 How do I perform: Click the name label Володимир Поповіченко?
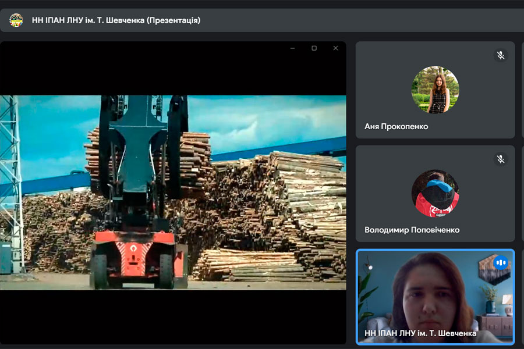[x=412, y=230]
